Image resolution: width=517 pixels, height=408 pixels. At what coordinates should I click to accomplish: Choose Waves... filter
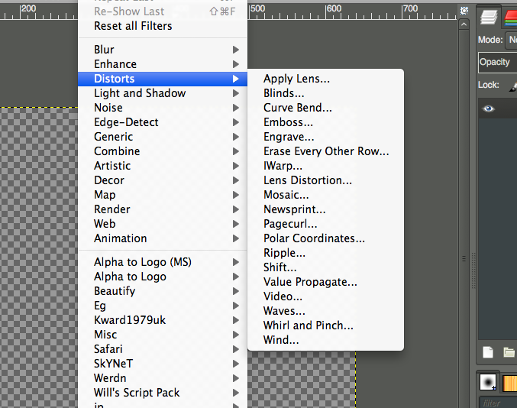coord(325,311)
